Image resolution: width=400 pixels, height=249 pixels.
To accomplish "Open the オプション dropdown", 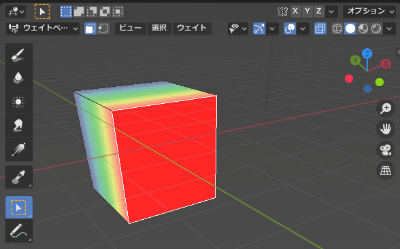I will pyautogui.click(x=369, y=12).
